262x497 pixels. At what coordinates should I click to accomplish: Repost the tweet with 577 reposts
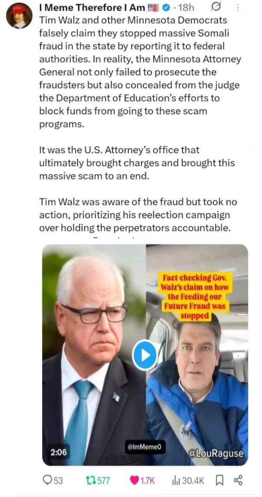pyautogui.click(x=98, y=481)
